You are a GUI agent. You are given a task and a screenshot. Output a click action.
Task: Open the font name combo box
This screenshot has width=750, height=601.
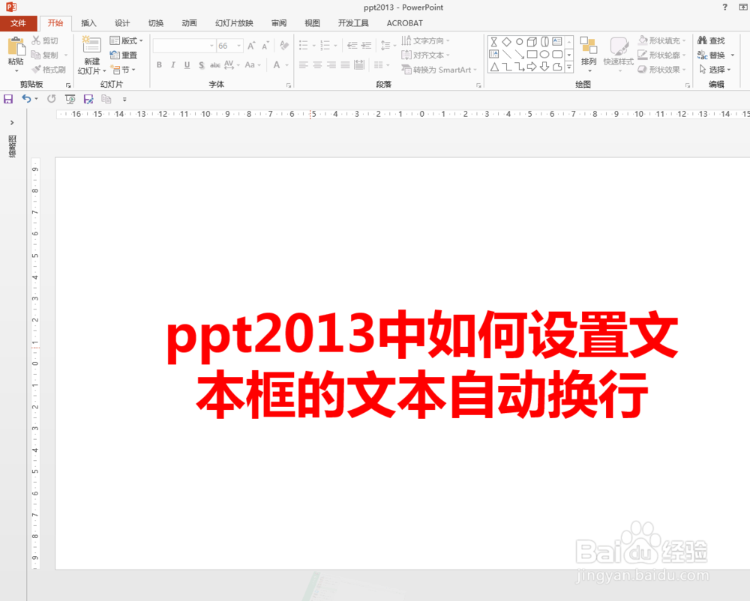[x=184, y=46]
